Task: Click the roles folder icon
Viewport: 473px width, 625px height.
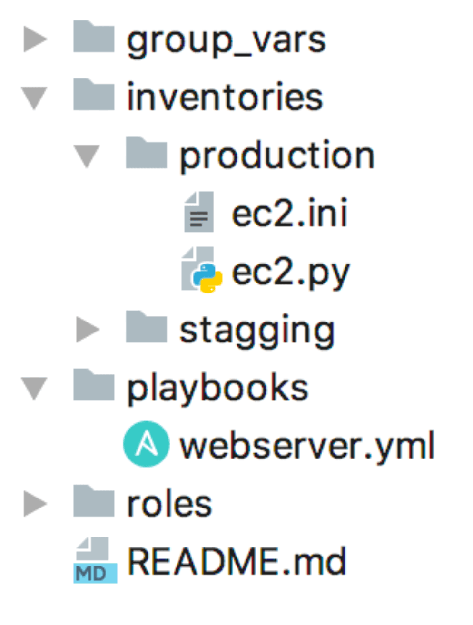Action: 94,502
